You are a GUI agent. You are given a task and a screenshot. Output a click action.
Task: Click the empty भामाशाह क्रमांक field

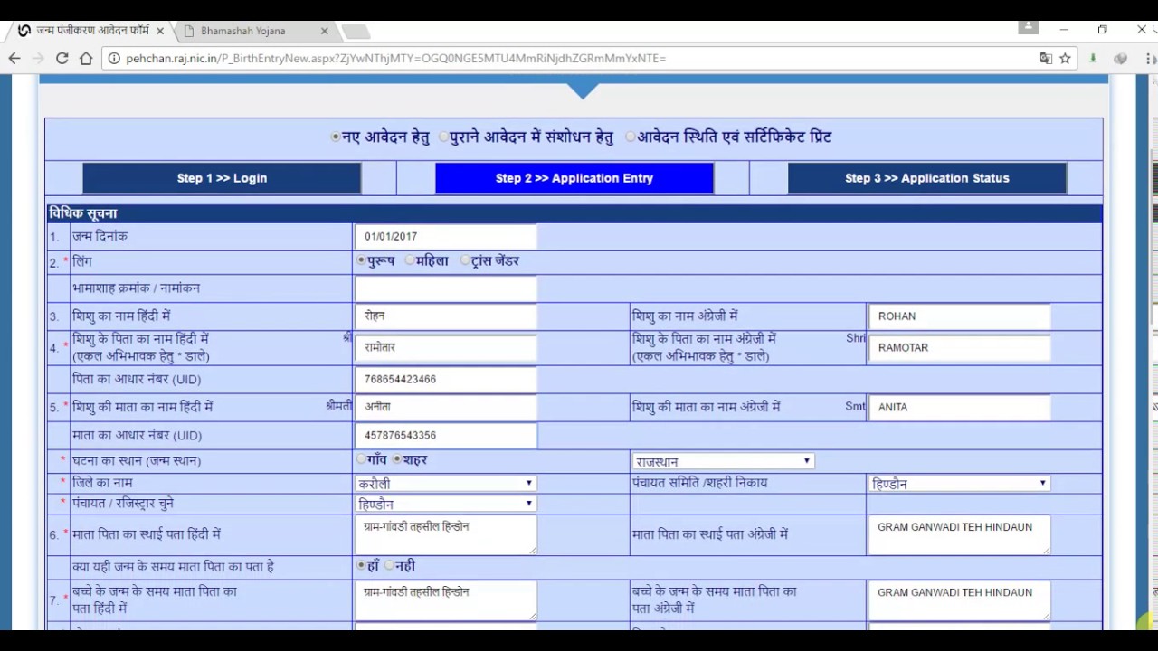[446, 288]
